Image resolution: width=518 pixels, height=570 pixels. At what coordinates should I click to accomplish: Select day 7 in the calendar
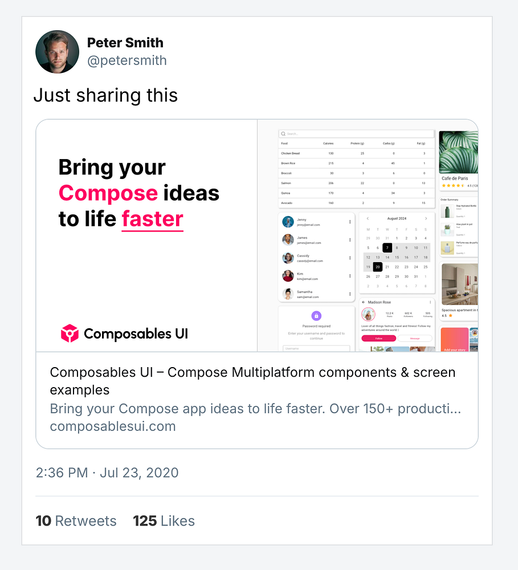(387, 247)
